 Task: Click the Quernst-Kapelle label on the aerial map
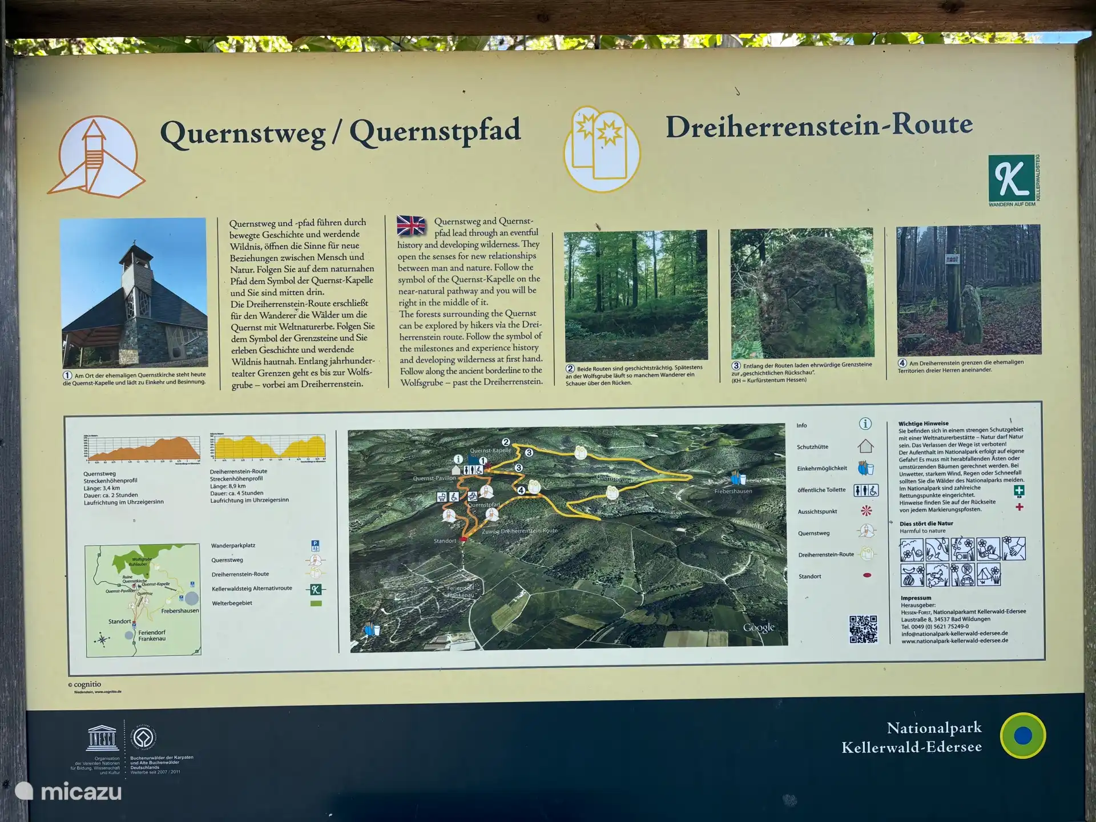pos(491,450)
